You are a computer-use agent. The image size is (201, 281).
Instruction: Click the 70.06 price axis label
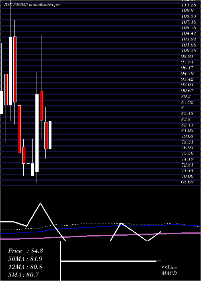point(188,177)
